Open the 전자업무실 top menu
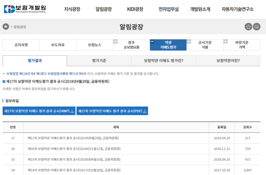The width and height of the screenshot is (266, 175). coord(169,9)
